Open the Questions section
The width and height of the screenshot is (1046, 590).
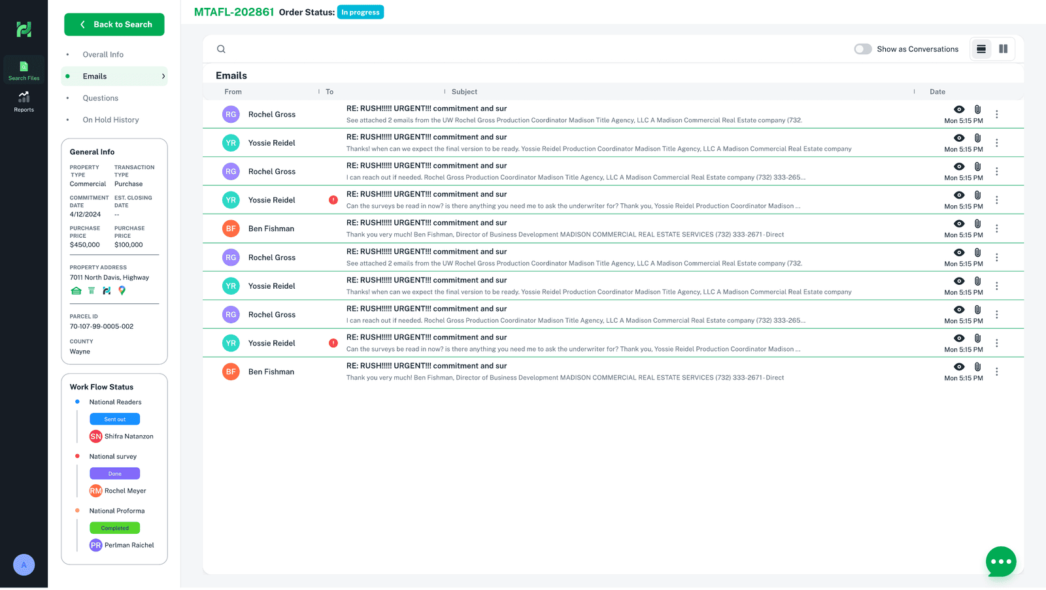pos(100,99)
